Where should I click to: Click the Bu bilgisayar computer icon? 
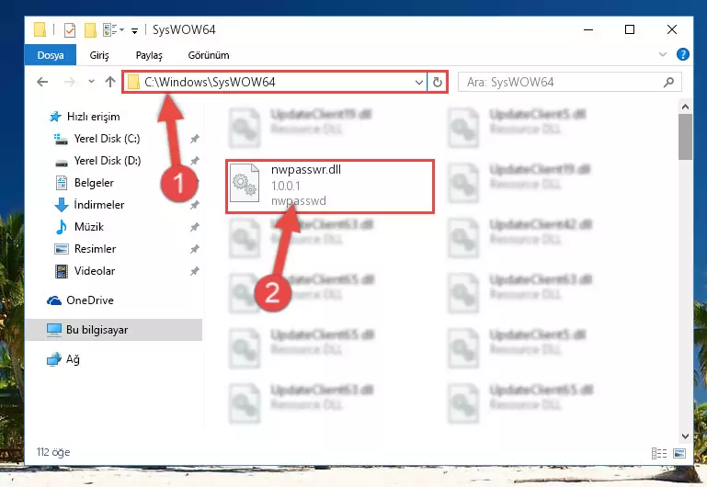coord(54,330)
